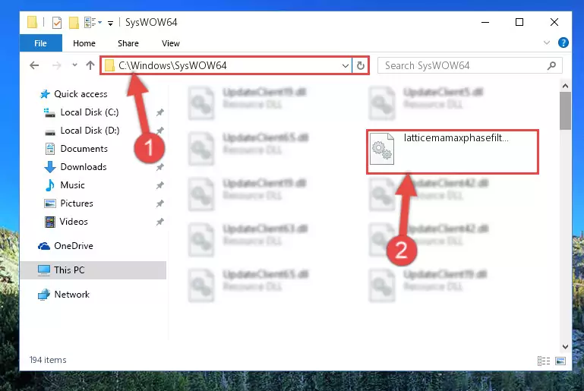Open Help with the question mark icon
This screenshot has width=584, height=391.
563,43
